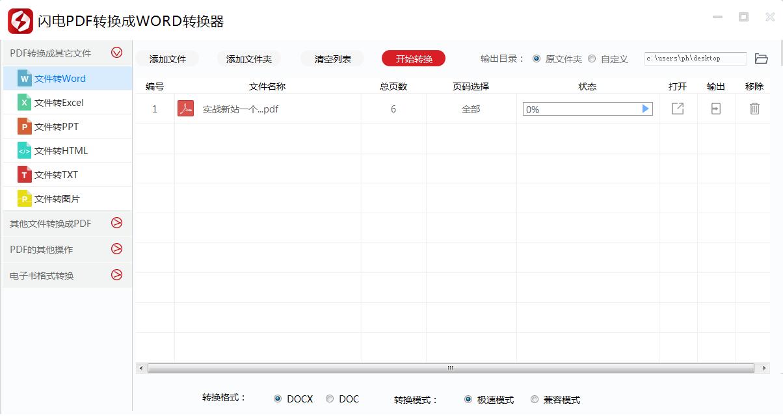The height and width of the screenshot is (420, 783).
Task: Choose DOC as the conversion format
Action: click(330, 399)
